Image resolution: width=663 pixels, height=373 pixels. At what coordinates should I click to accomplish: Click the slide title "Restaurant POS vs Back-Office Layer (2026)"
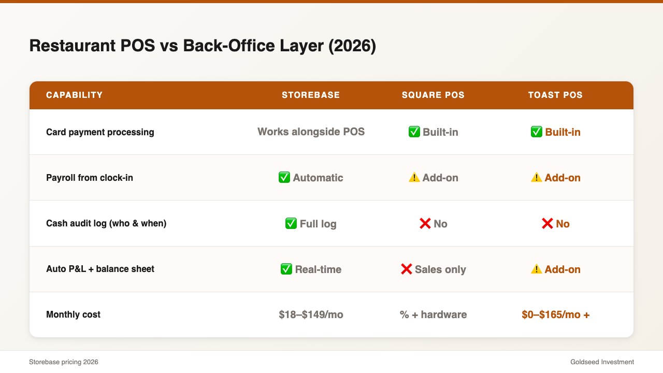(x=203, y=46)
